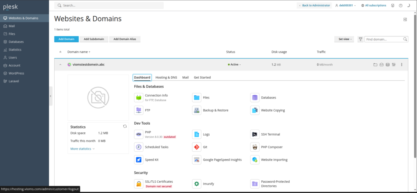Click the filter funnel icon
Viewport: 417px width, 193px height.
[360, 39]
